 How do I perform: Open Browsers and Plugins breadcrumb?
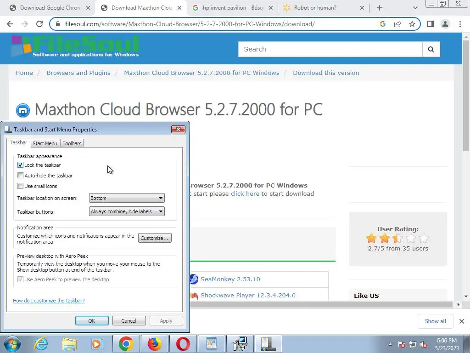click(78, 73)
